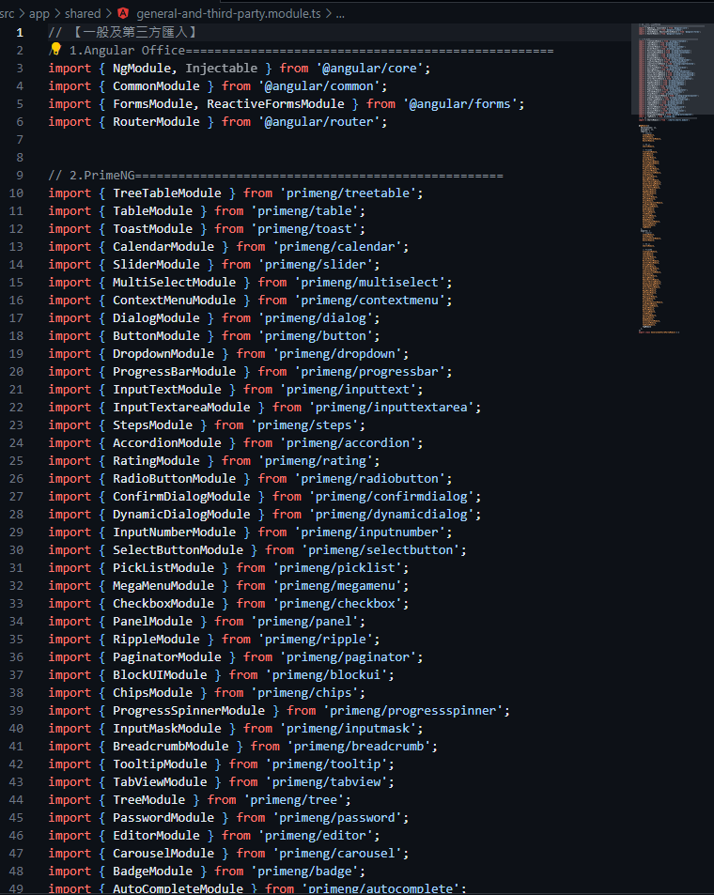Click 'DropdownModule' on line 19

[x=163, y=354]
